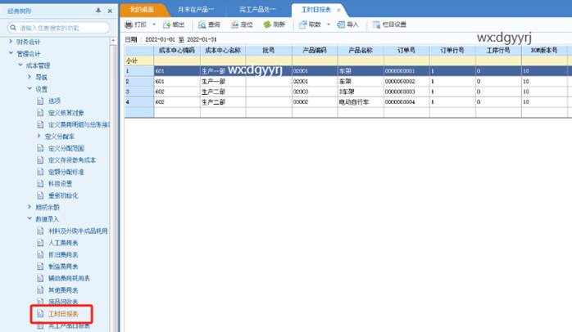Select the 工时日报表 tab

tap(316, 10)
